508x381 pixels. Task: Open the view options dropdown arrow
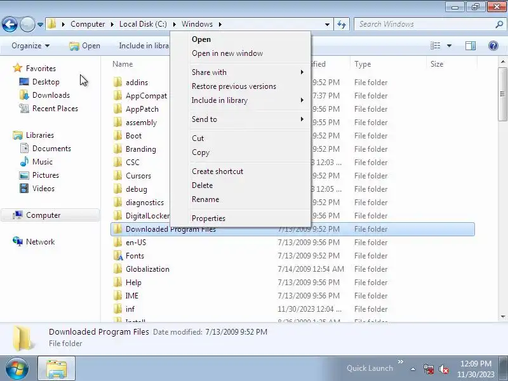click(x=449, y=46)
